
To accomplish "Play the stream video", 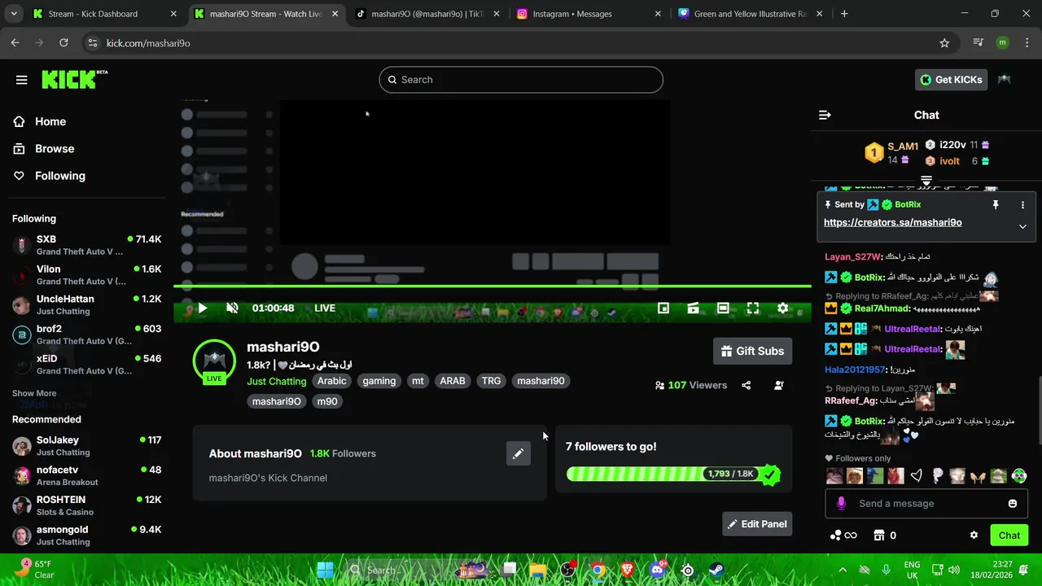I will 203,308.
